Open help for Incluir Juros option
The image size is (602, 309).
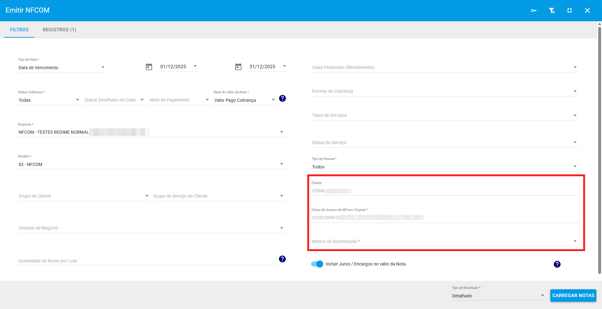(x=557, y=264)
